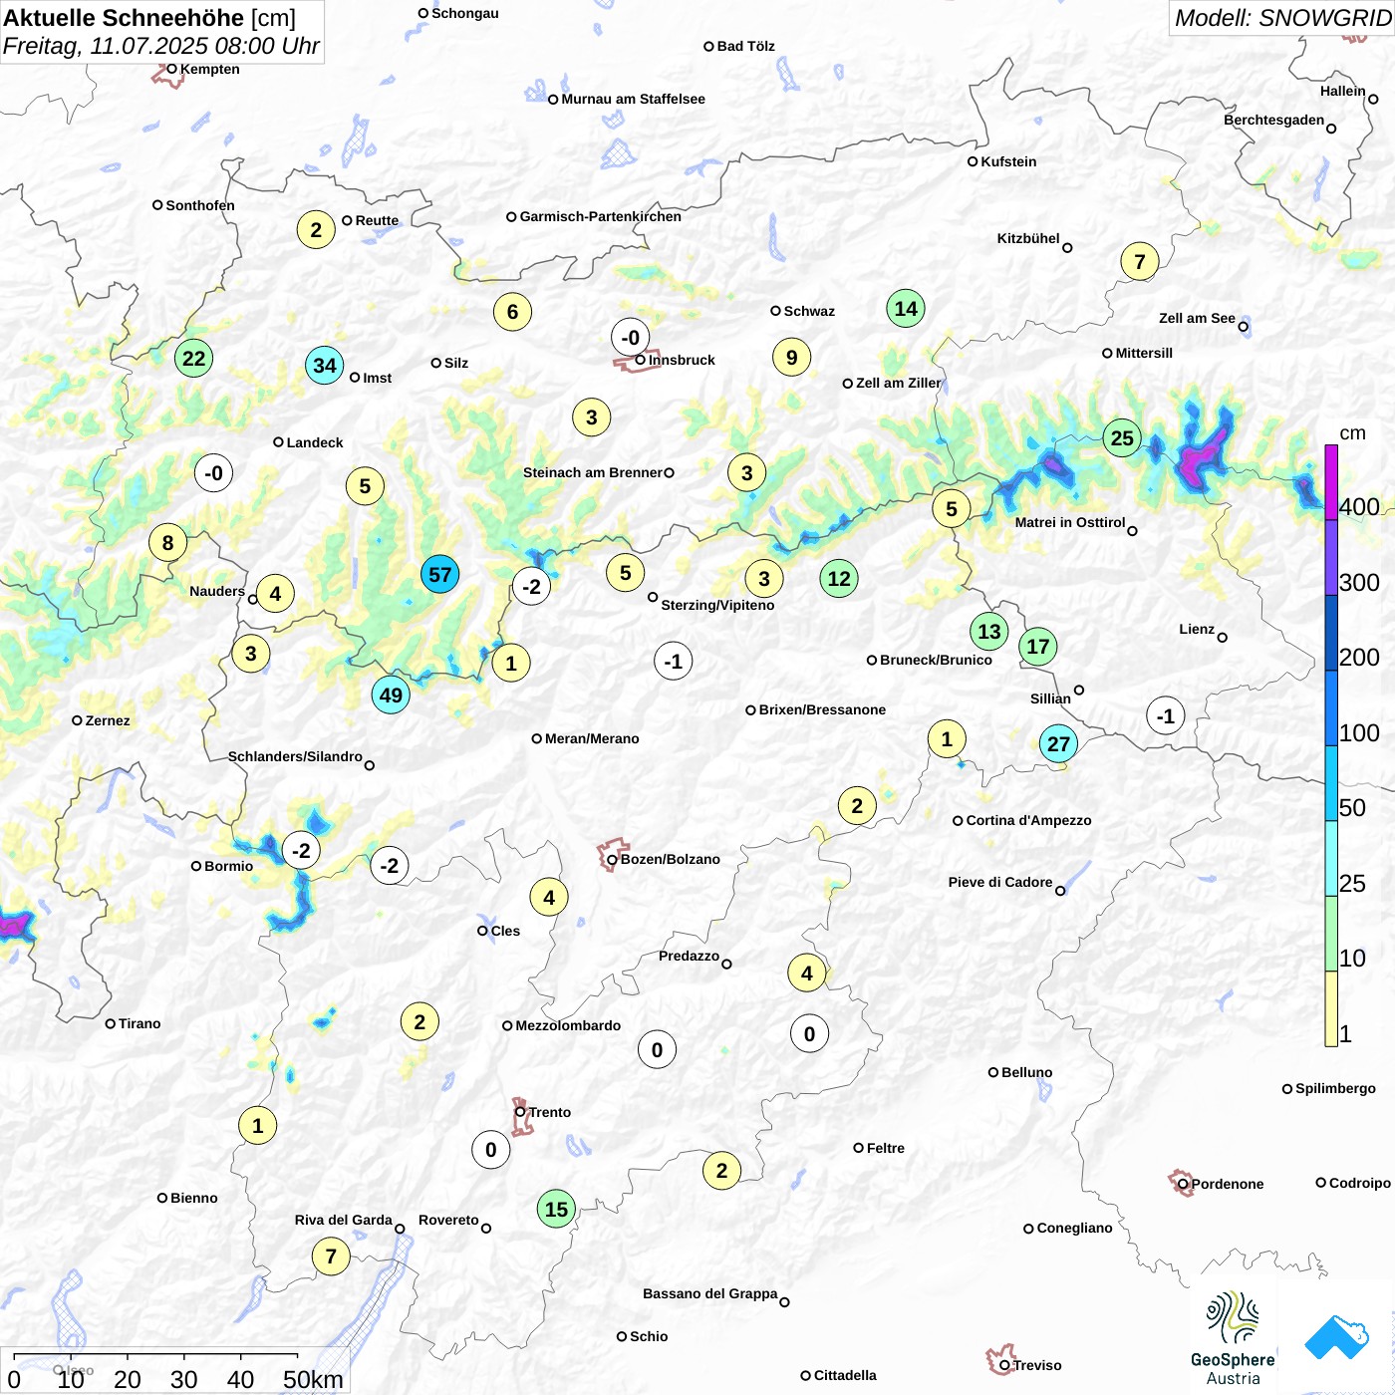Click the 300 cm purple legend color
Viewport: 1395px width, 1395px height.
click(x=1331, y=558)
